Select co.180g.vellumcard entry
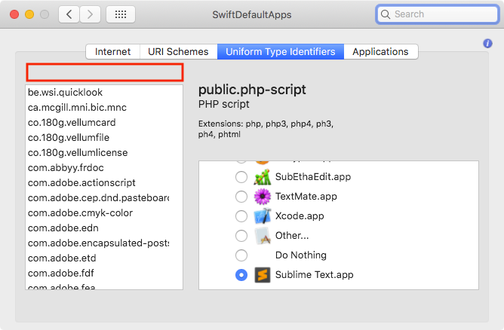Screen dimensions: 504x330 104,123
